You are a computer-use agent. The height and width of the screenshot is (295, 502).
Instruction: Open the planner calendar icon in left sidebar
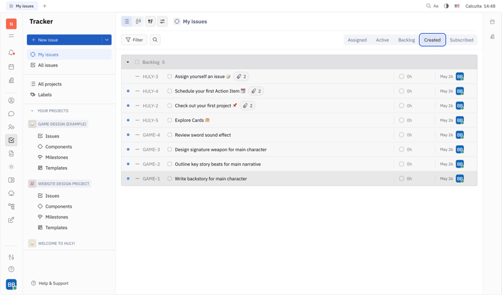pos(11,67)
